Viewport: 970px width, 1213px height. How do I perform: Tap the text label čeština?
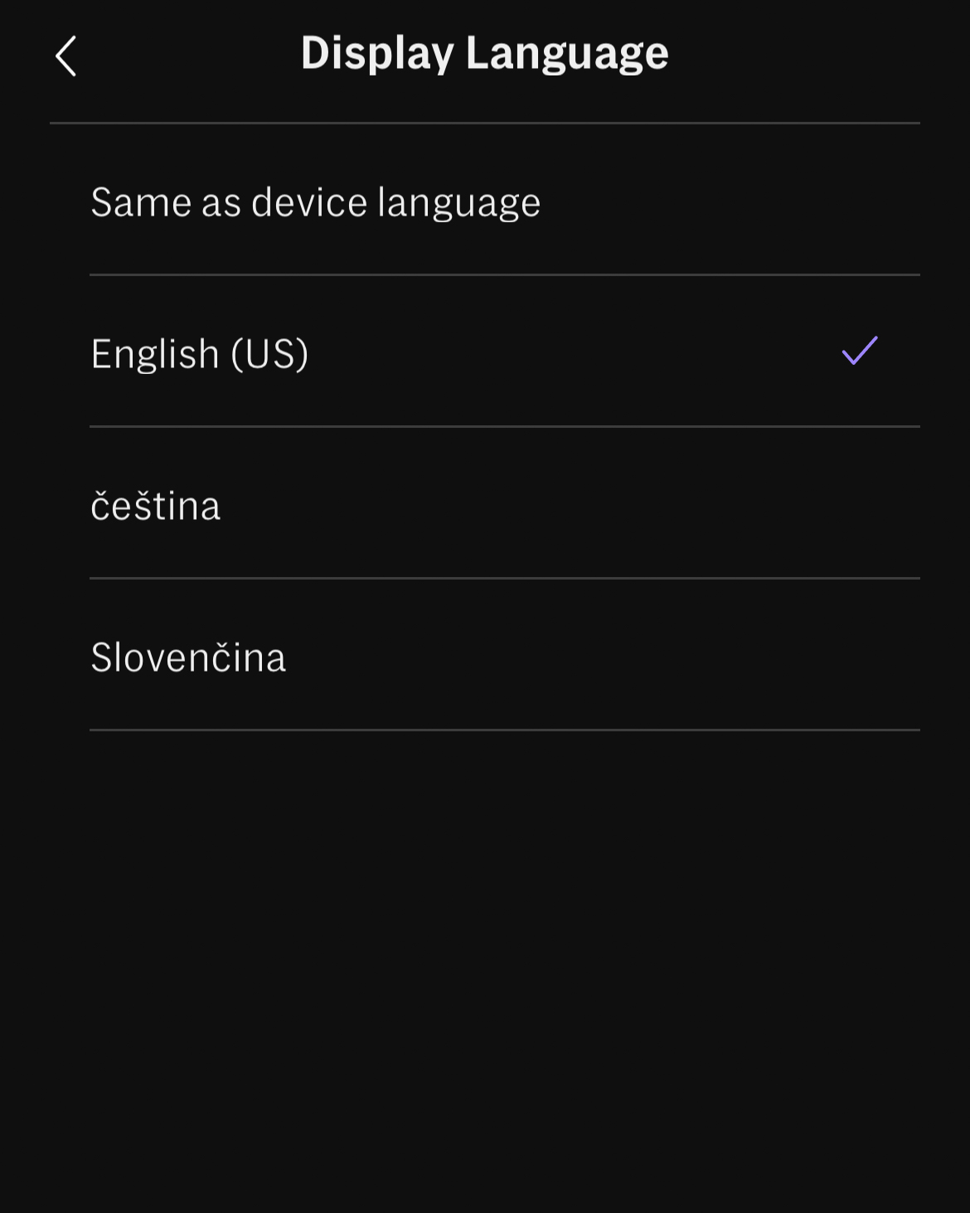tap(156, 505)
